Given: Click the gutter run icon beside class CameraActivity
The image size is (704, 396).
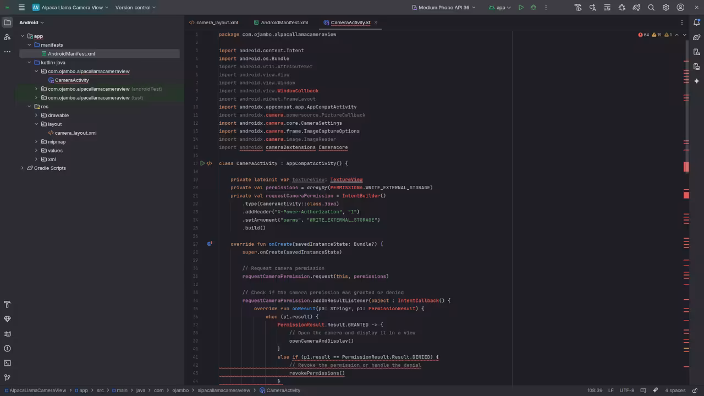Looking at the screenshot, I should (x=202, y=163).
